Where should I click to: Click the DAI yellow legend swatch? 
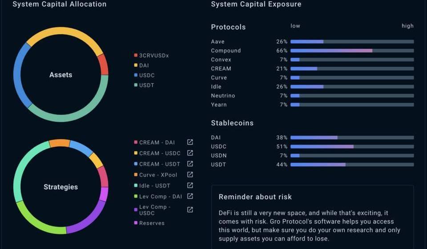[x=136, y=65]
